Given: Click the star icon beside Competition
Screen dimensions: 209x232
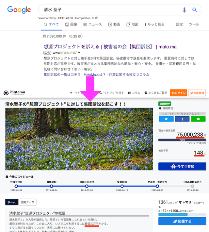Looking at the screenshot, I should [x=96, y=18].
